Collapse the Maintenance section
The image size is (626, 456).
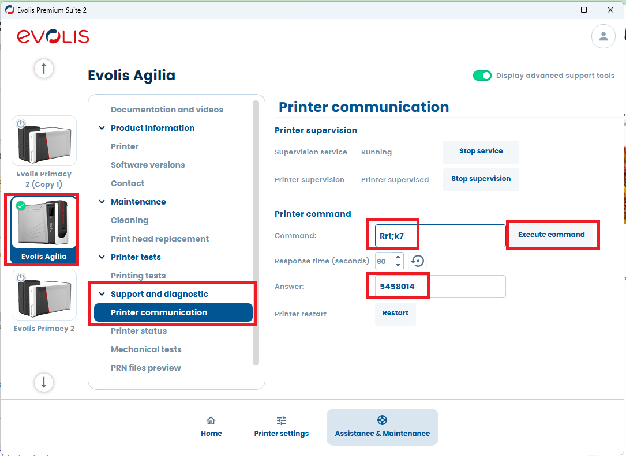(102, 202)
